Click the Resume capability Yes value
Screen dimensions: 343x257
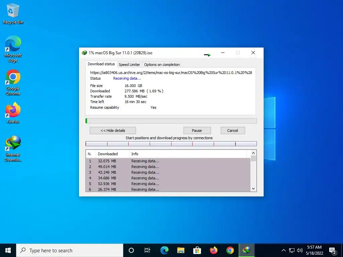point(153,107)
